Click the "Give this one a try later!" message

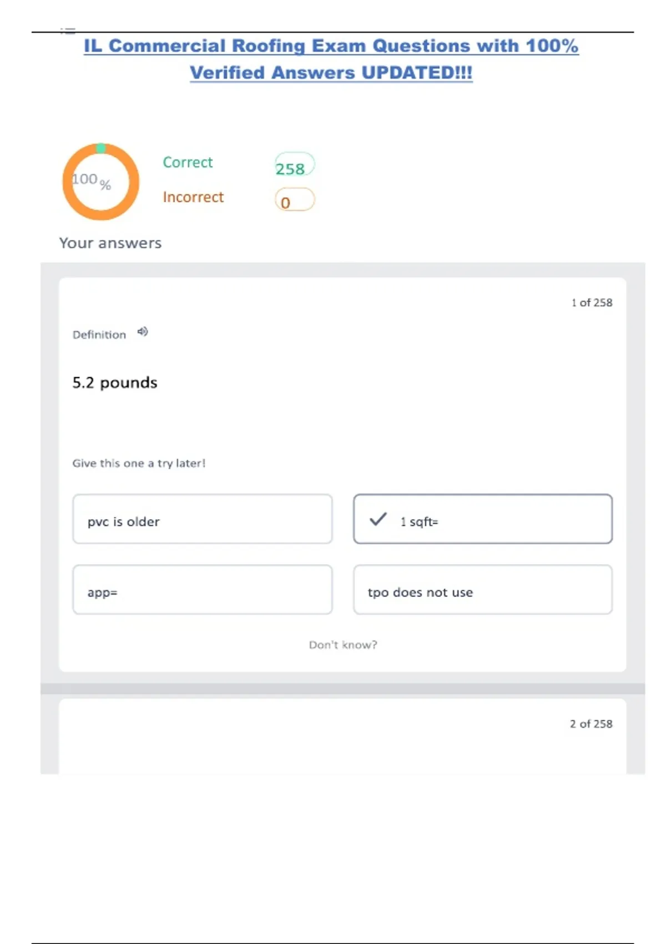pyautogui.click(x=139, y=463)
